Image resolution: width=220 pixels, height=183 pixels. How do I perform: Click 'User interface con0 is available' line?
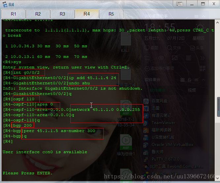point(45,152)
